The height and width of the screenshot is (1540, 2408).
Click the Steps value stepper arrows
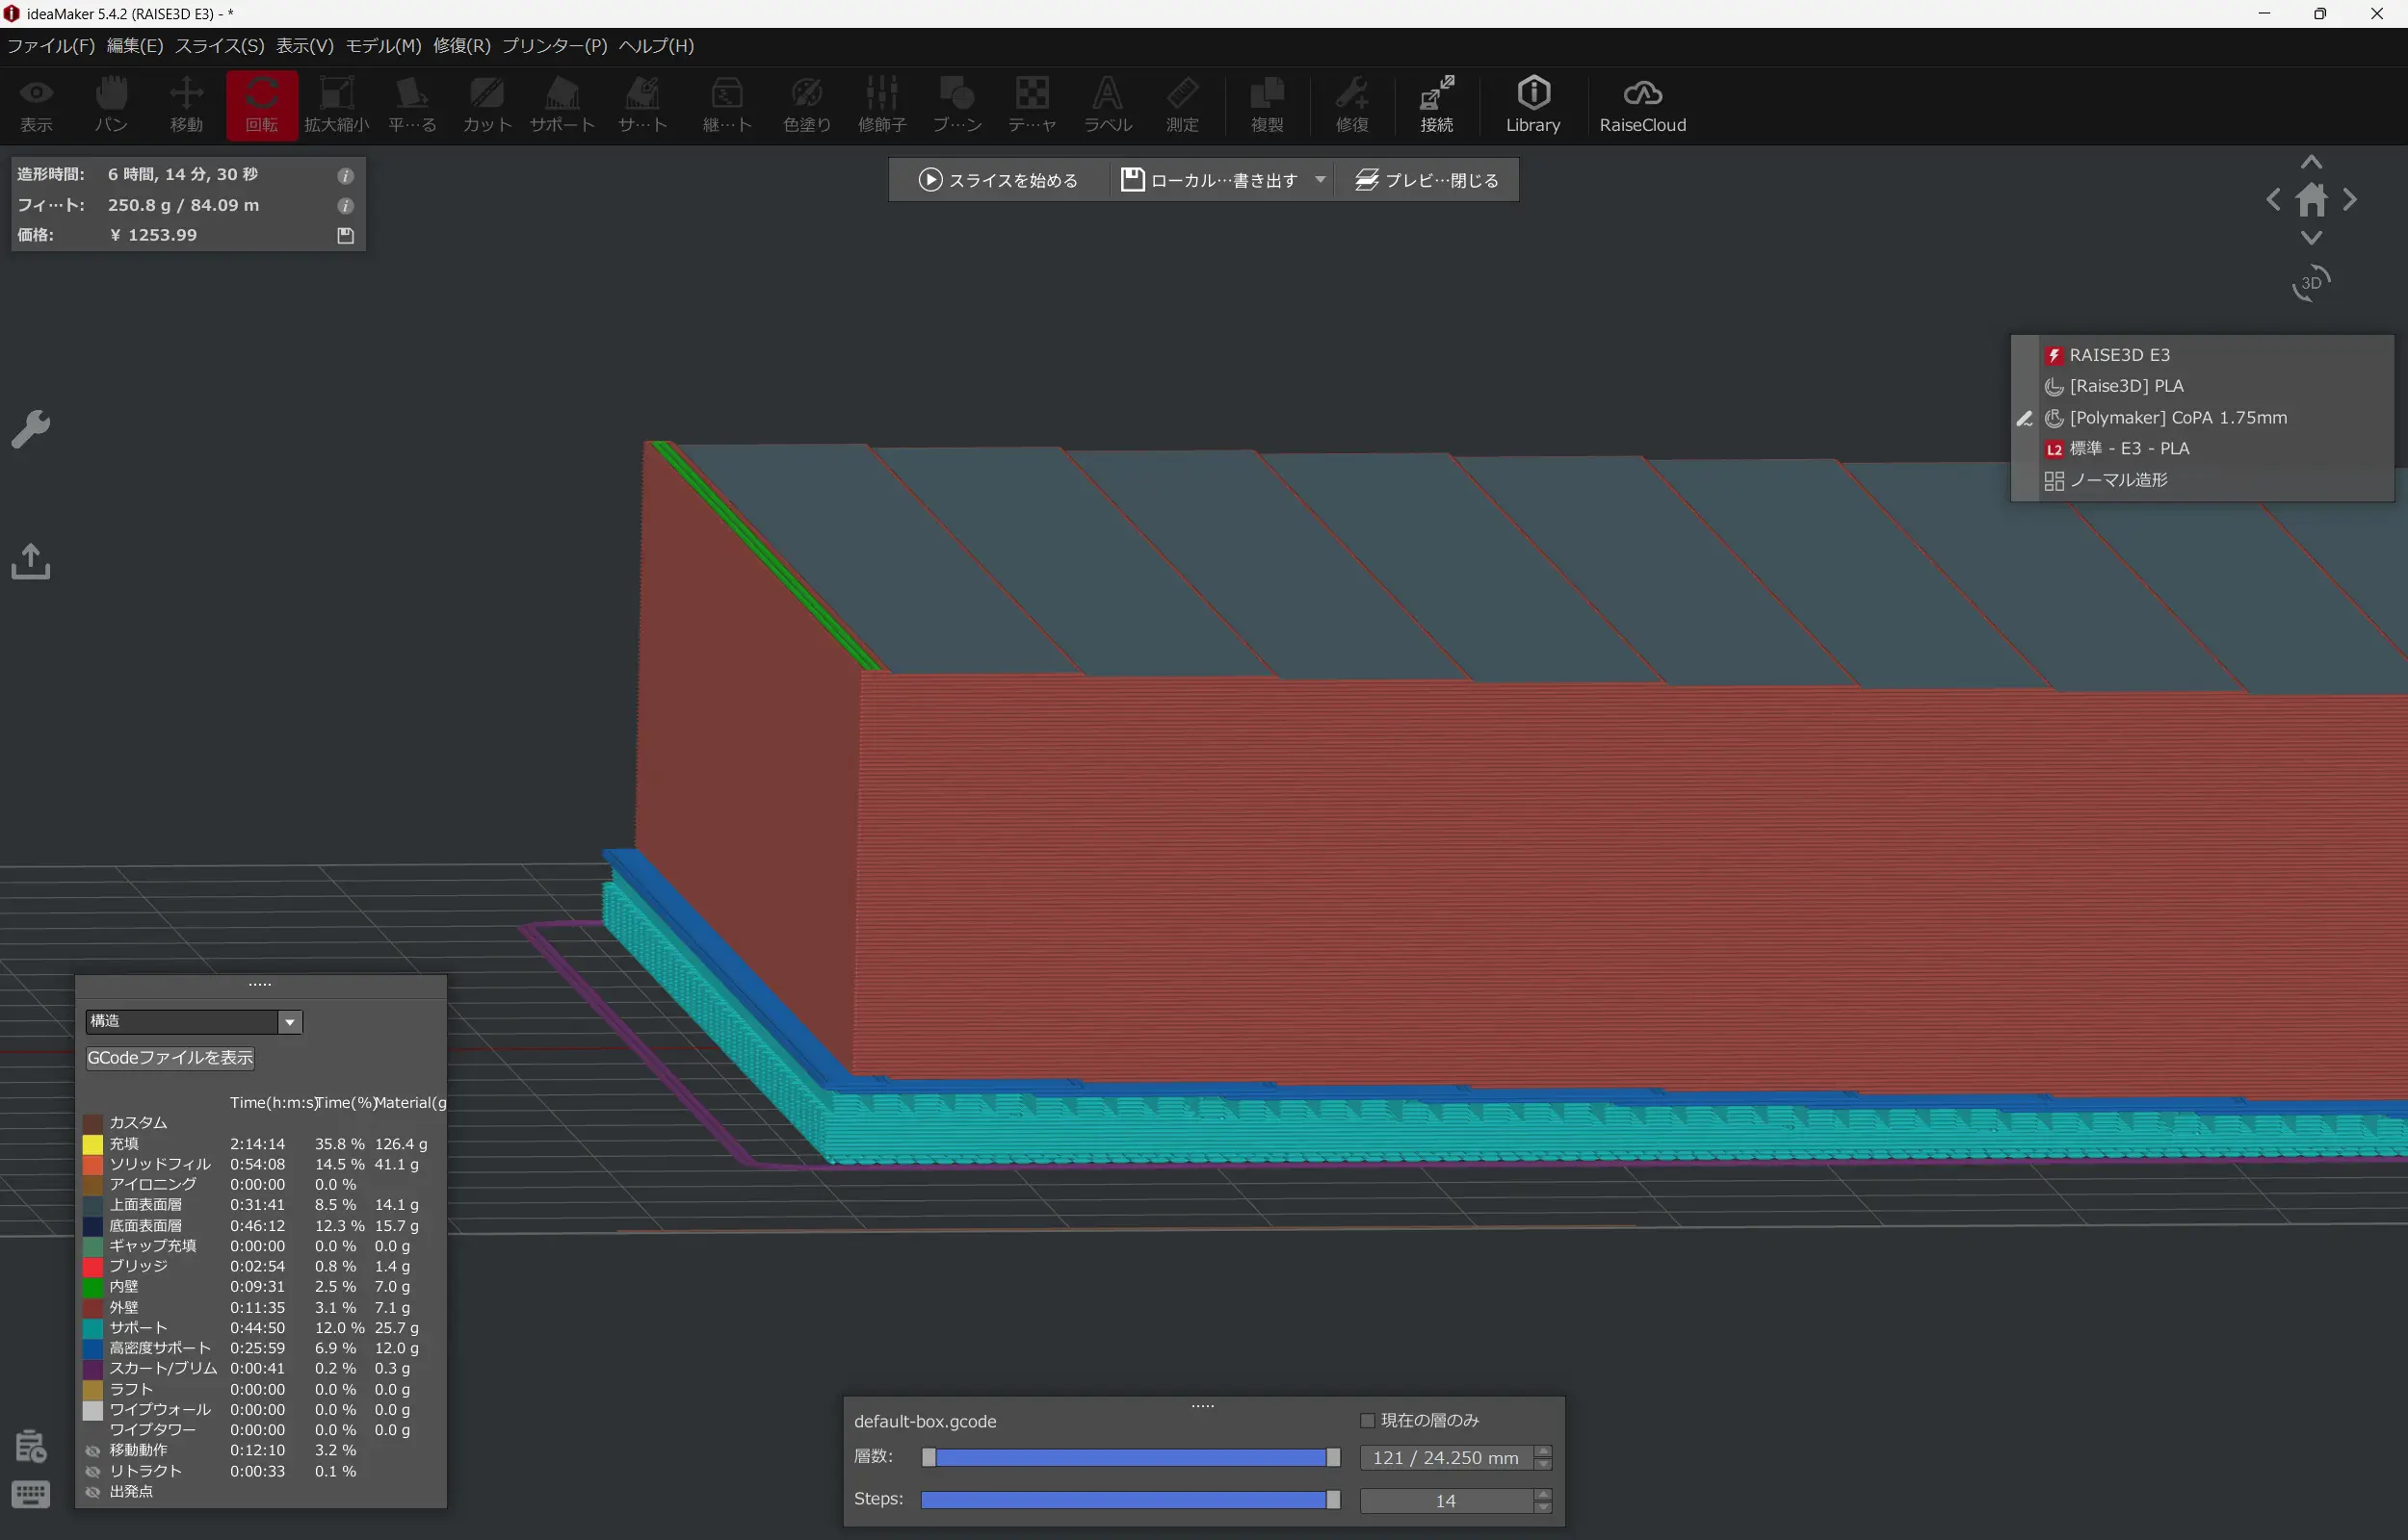(x=1543, y=1500)
